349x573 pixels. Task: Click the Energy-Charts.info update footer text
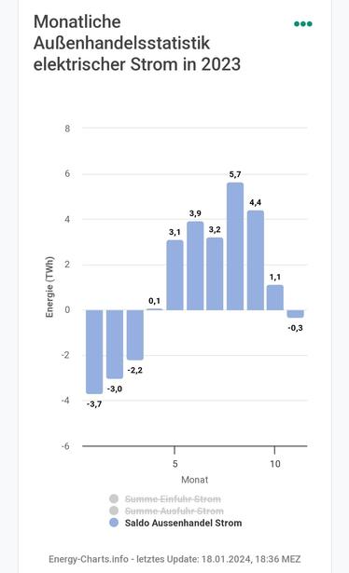174,559
